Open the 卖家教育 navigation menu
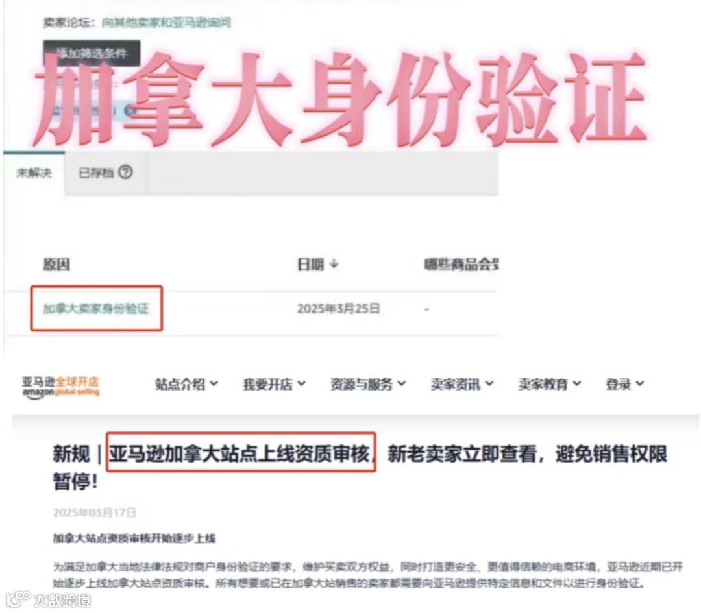The width and height of the screenshot is (701, 613). click(x=550, y=384)
